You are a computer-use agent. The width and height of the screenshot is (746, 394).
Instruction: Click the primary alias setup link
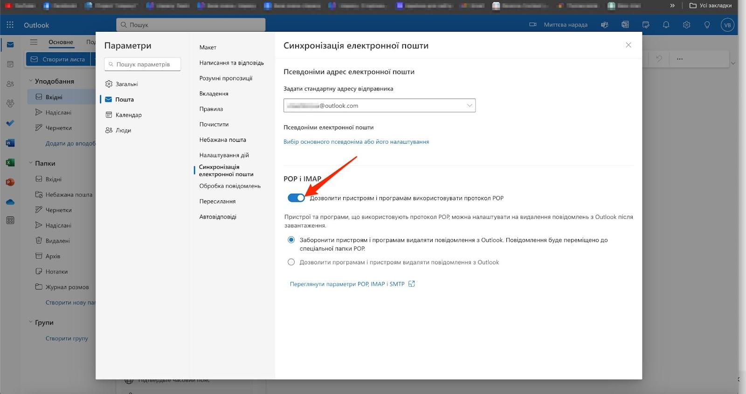356,141
